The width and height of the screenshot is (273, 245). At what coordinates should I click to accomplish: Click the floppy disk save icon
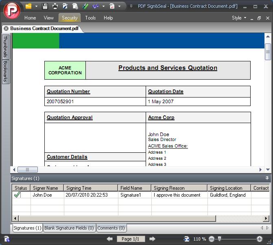tap(45, 6)
